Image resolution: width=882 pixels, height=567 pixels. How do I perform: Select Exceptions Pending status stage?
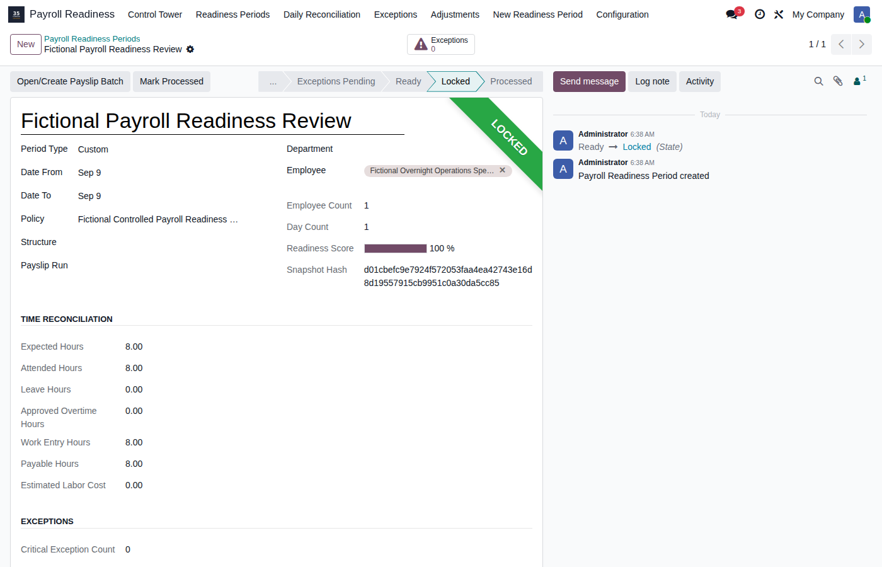336,81
